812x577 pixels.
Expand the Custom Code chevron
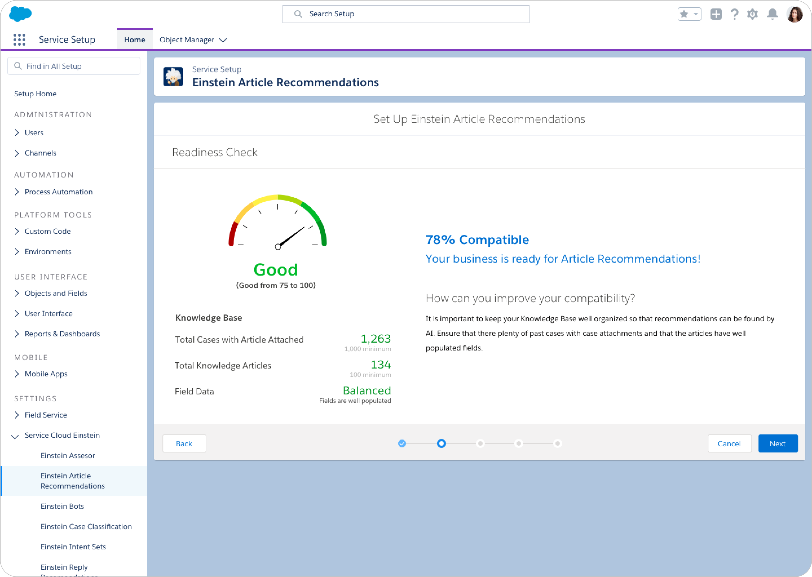coord(16,231)
